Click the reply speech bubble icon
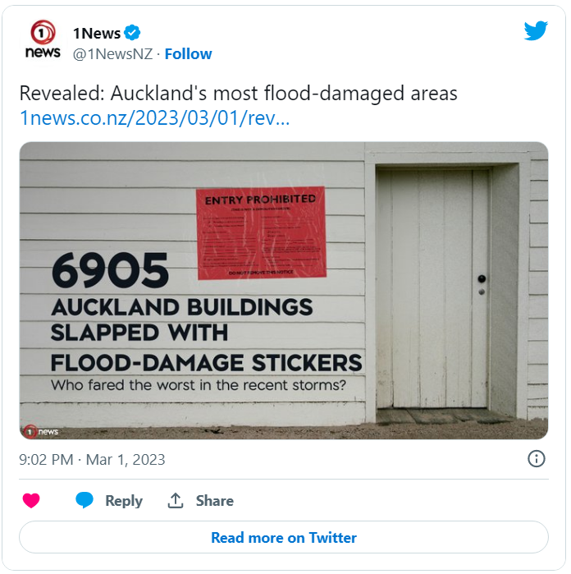 85,501
